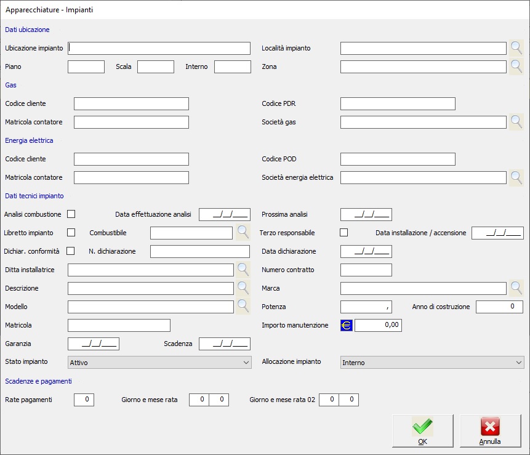Click the Energia elettrica Matricola contatore field

click(132, 177)
